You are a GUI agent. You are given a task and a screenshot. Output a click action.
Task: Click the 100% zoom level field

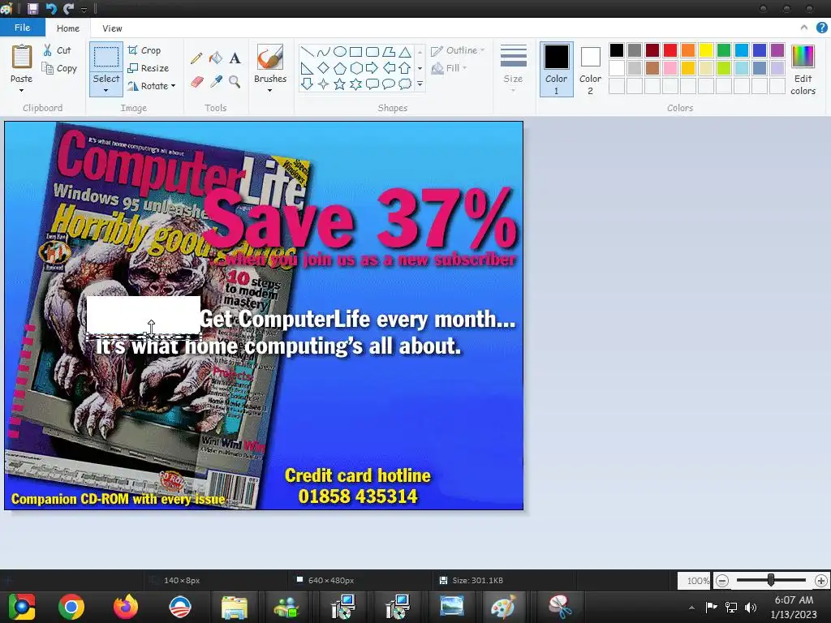(693, 581)
